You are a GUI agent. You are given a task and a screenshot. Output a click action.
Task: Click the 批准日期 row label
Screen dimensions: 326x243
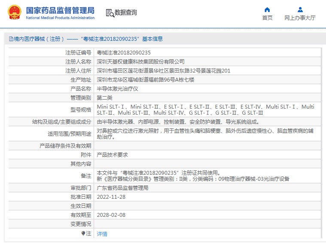click(x=81, y=197)
